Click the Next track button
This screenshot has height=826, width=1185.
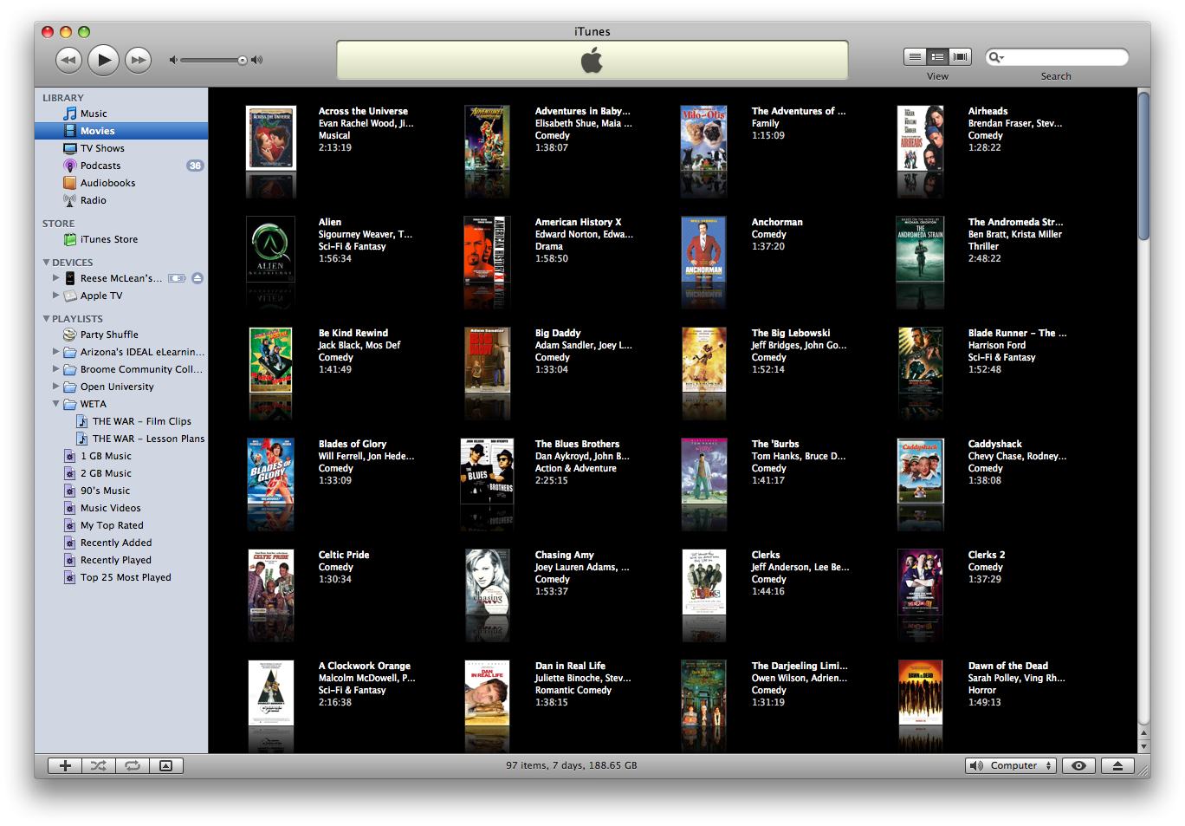138,60
